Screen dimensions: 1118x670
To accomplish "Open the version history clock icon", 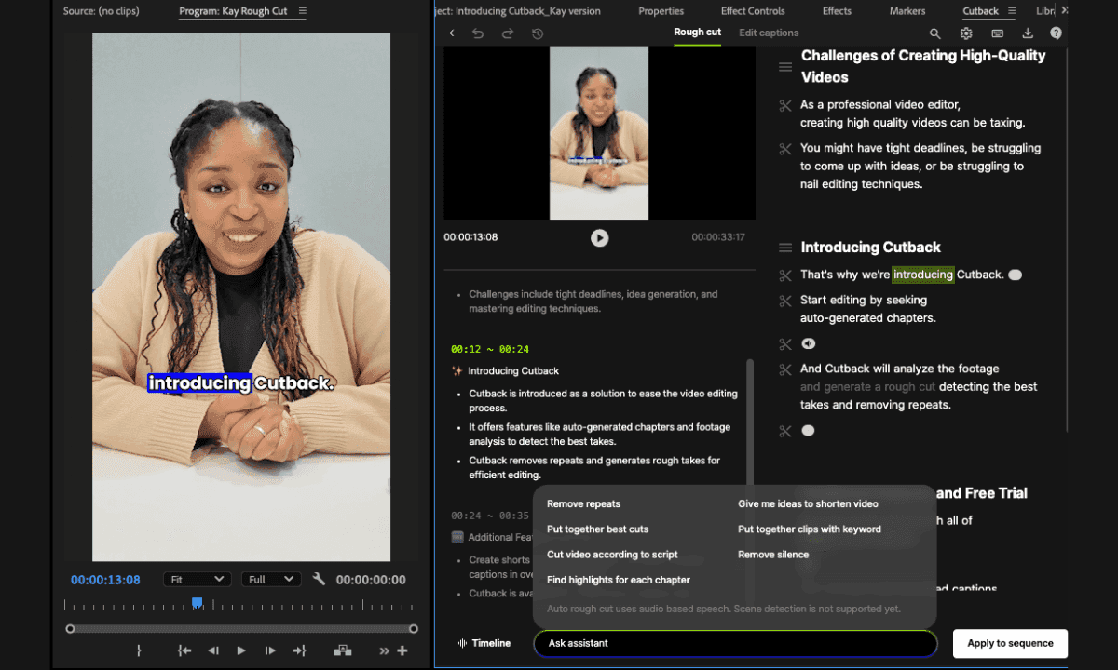I will [x=538, y=33].
